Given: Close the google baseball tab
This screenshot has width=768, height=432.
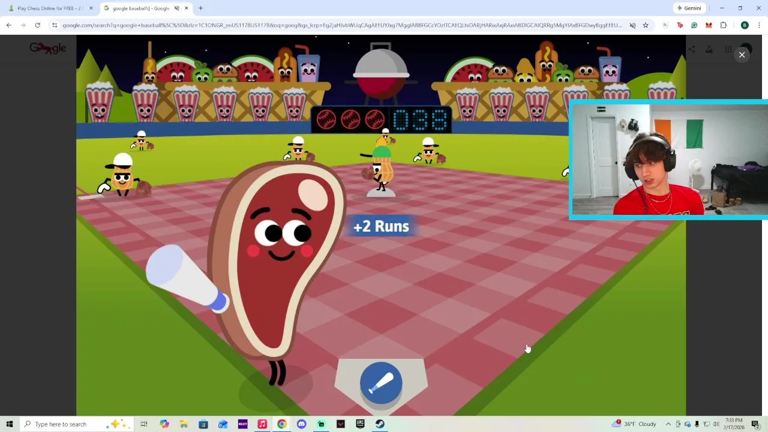Looking at the screenshot, I should (x=186, y=8).
